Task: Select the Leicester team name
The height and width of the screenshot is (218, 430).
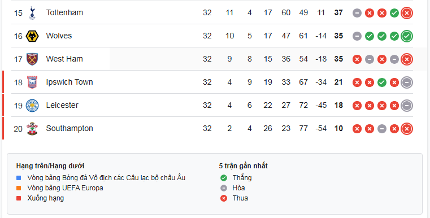Action: 62,105
